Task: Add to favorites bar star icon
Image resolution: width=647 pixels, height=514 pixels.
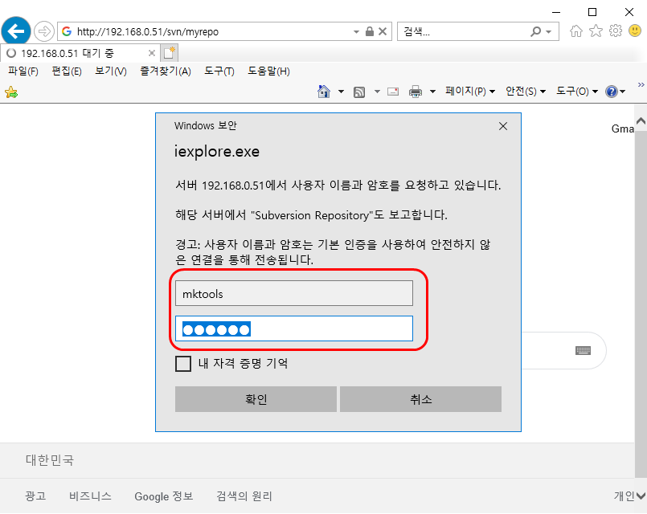Action: pos(11,92)
